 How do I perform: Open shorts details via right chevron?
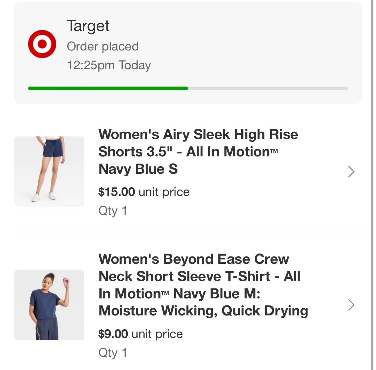point(351,172)
